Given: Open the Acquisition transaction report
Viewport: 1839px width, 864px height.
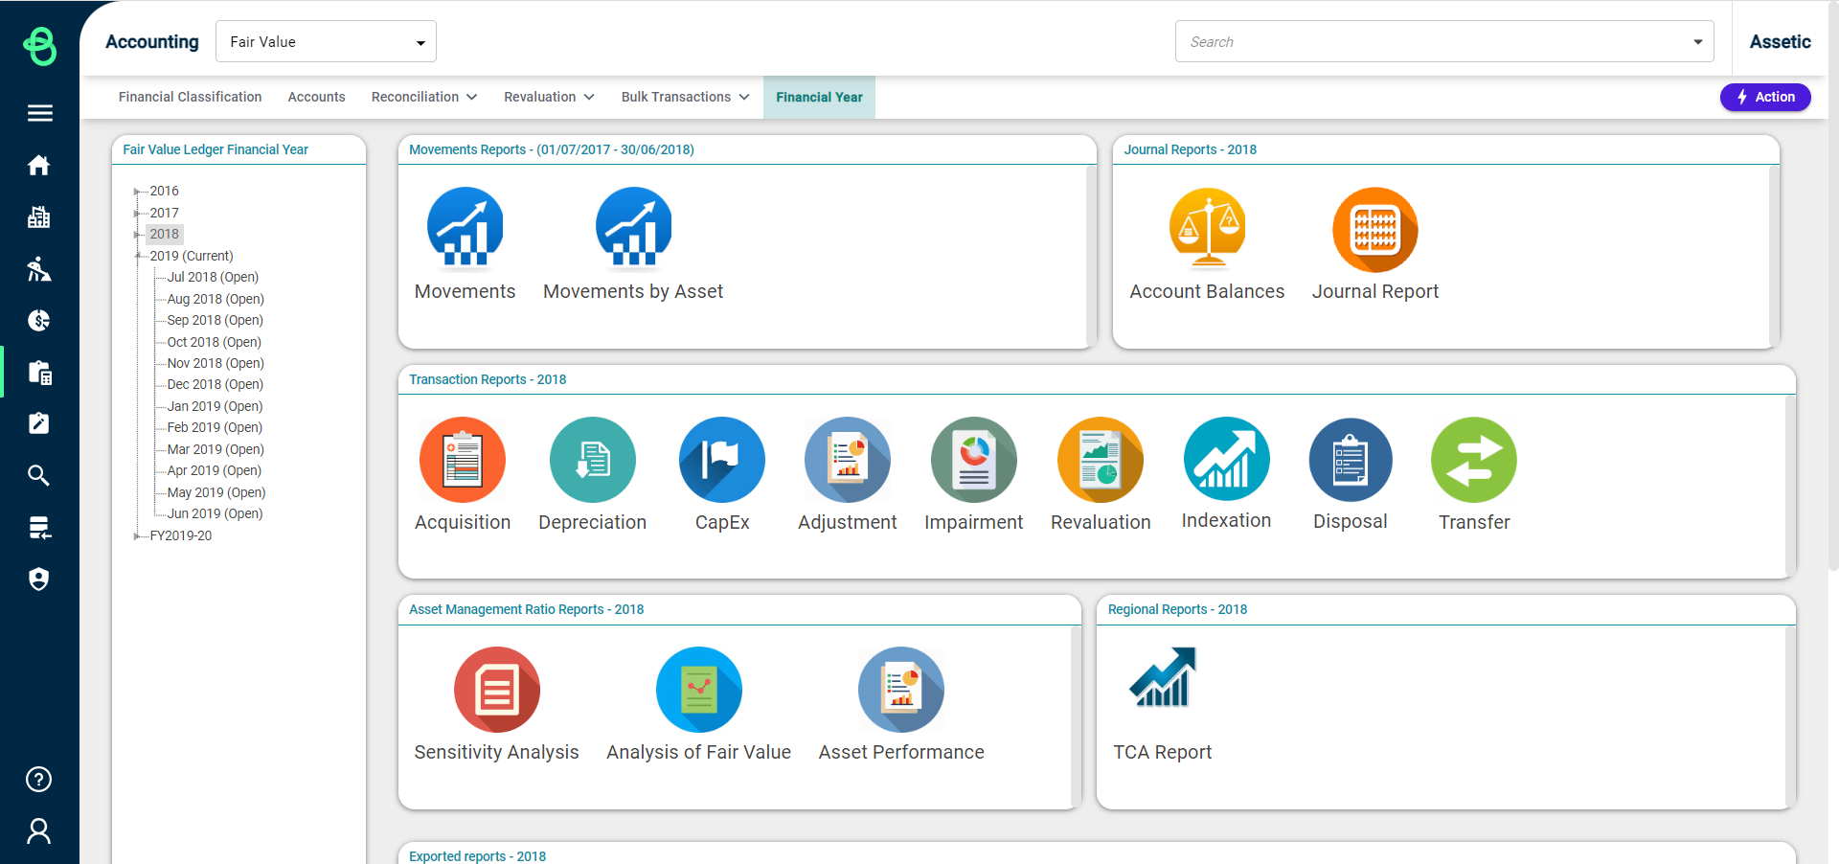Looking at the screenshot, I should point(462,460).
